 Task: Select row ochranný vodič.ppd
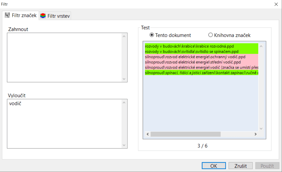201,57
